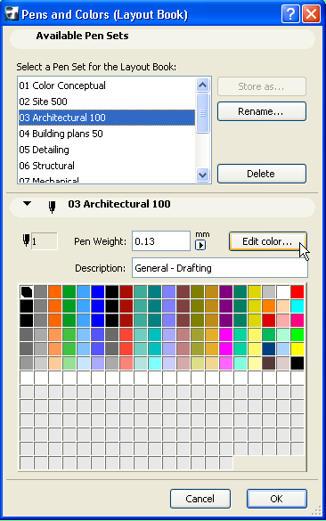This screenshot has width=326, height=521.
Task: Select pure blue swatch in first row
Action: (x=98, y=292)
